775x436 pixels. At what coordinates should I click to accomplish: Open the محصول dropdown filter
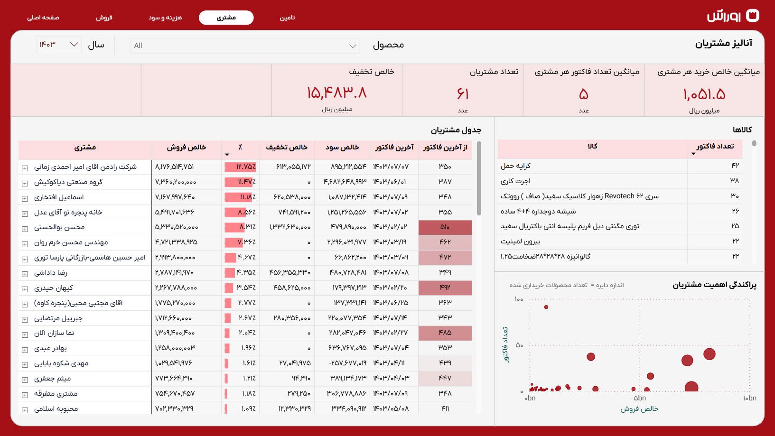pyautogui.click(x=245, y=46)
